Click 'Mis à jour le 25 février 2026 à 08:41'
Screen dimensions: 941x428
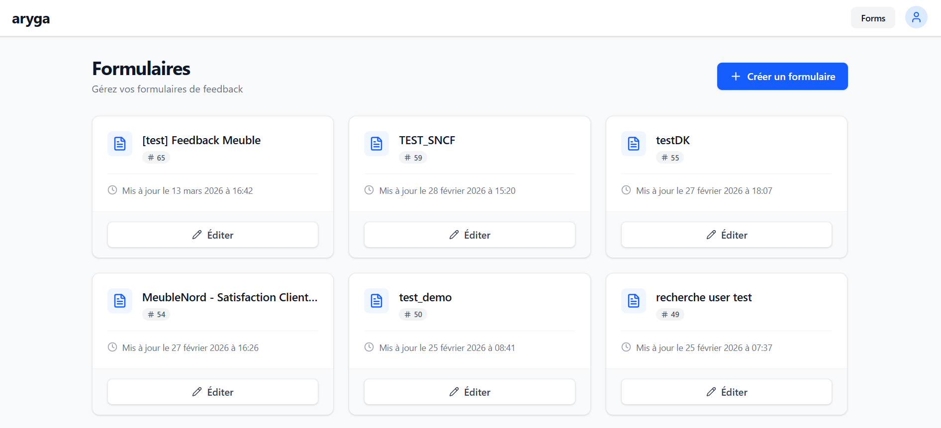click(447, 347)
